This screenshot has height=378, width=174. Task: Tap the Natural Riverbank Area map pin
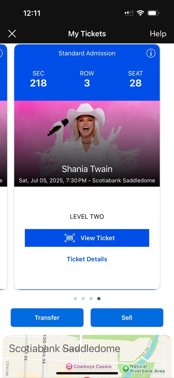click(x=126, y=368)
